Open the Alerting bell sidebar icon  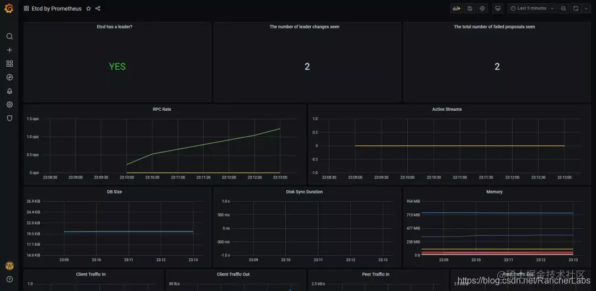9,91
